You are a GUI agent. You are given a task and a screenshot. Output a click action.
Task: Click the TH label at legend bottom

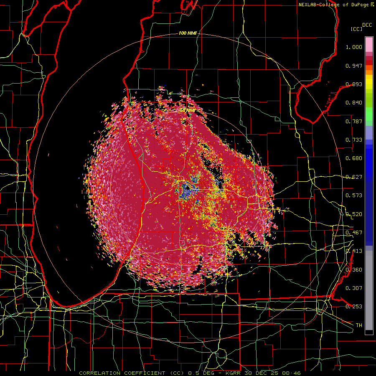(359, 325)
